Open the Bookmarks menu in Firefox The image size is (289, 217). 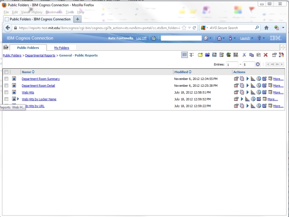tap(54, 12)
